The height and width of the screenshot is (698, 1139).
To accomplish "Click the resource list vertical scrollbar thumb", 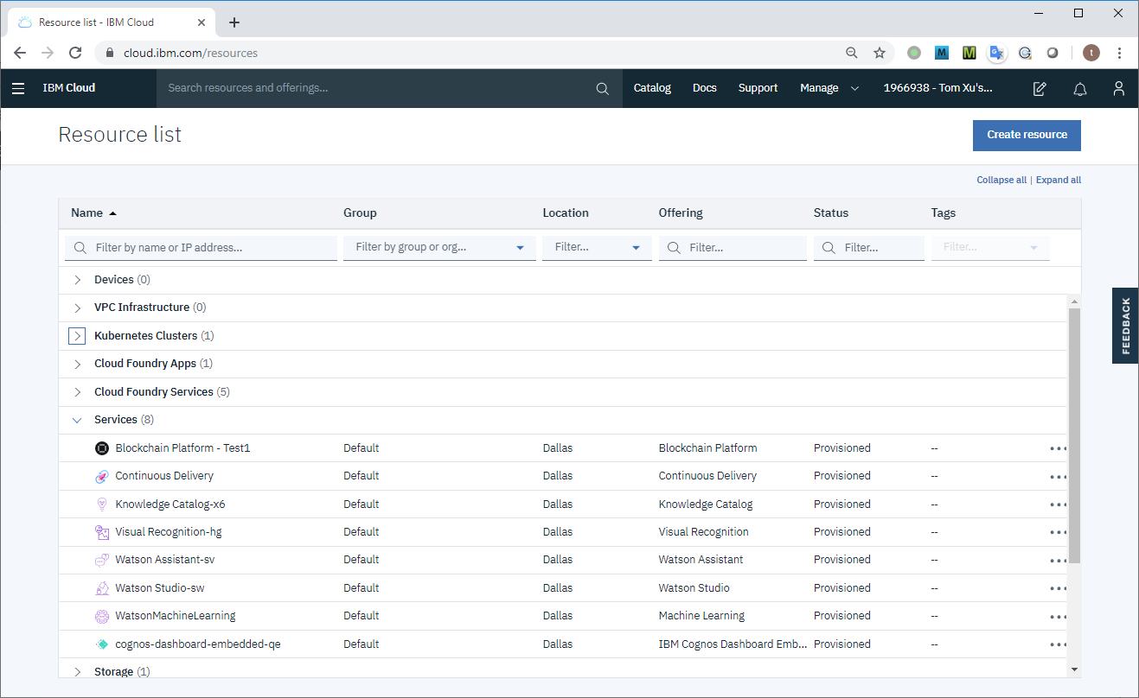I will tap(1074, 435).
